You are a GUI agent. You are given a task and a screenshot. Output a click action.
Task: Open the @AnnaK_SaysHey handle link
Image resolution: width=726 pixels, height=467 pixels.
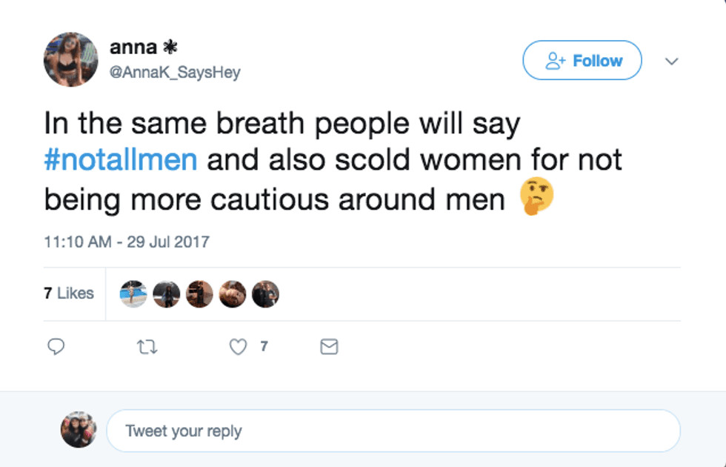pyautogui.click(x=175, y=73)
